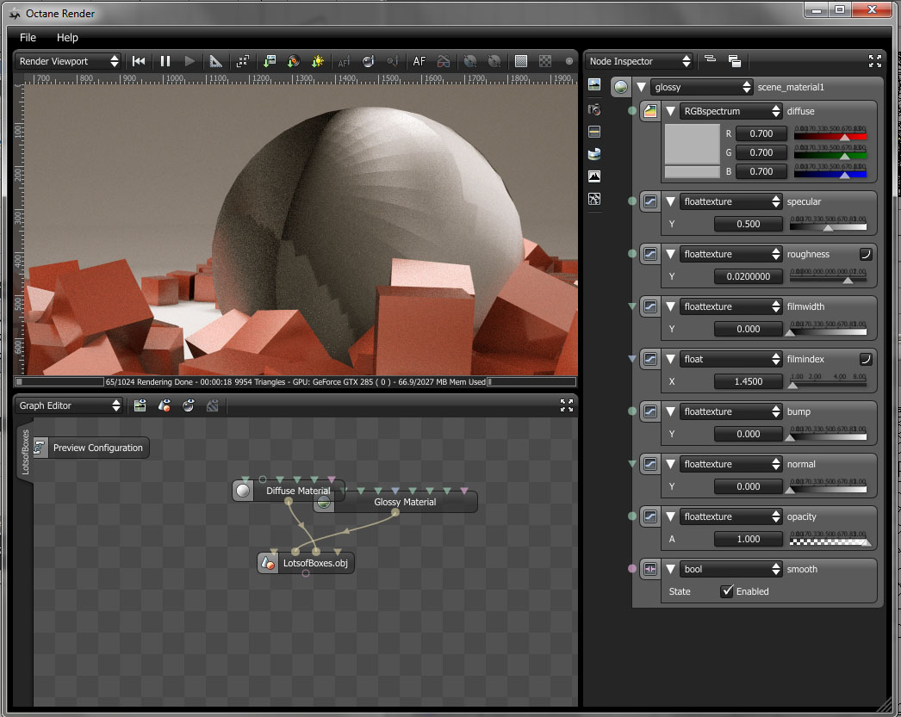
Task: Open the Render Viewport panel selector dropdown
Action: [69, 61]
